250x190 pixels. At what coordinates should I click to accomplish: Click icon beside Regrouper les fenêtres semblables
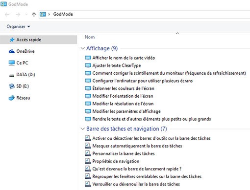(88, 176)
